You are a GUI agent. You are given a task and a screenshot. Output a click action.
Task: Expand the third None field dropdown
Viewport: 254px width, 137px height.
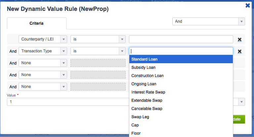point(63,87)
